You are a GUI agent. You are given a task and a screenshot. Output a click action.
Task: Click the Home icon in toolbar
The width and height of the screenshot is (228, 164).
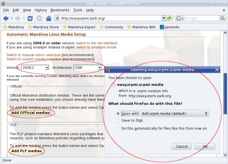click(49, 18)
